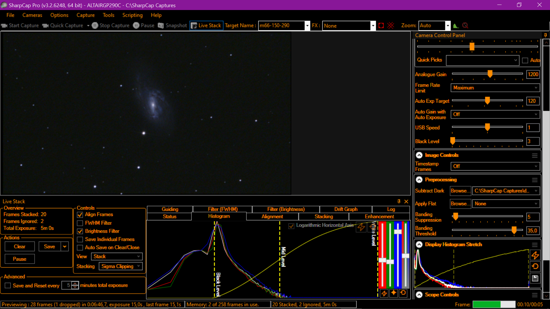Auto-stretch Display Histogram with lightning icon
The image size is (550, 309).
click(x=535, y=255)
